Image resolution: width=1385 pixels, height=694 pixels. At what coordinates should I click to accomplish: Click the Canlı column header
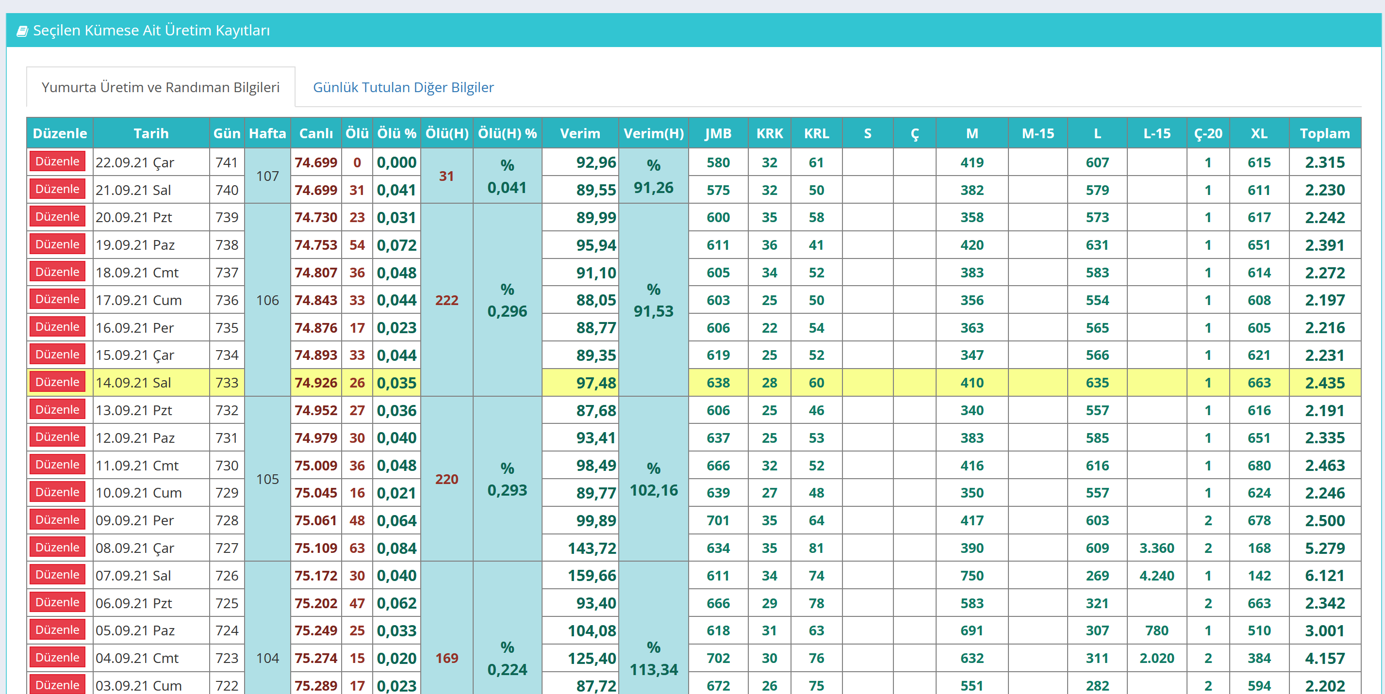(316, 133)
